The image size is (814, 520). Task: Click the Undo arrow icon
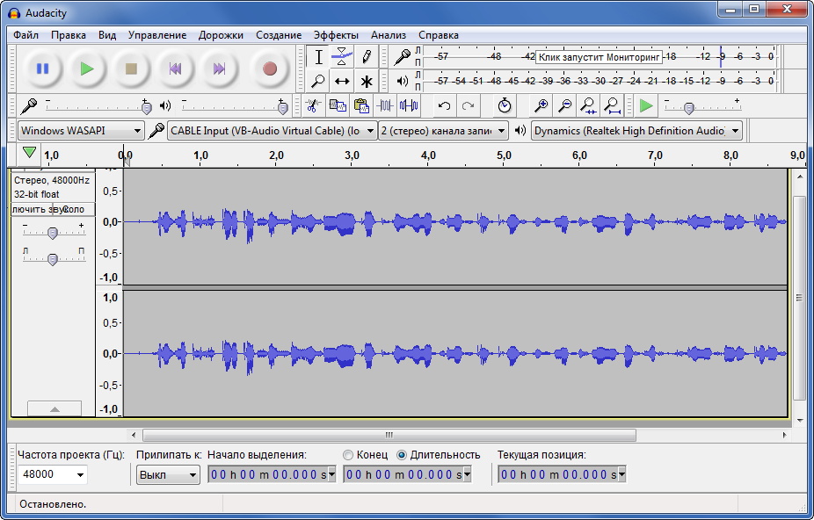[x=444, y=106]
